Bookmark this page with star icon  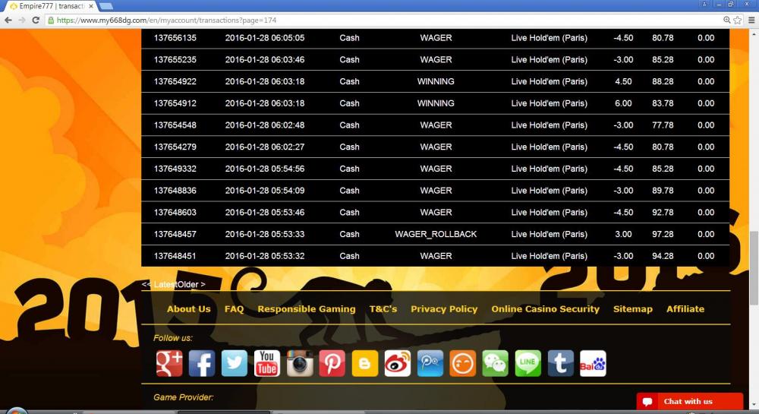click(x=738, y=20)
